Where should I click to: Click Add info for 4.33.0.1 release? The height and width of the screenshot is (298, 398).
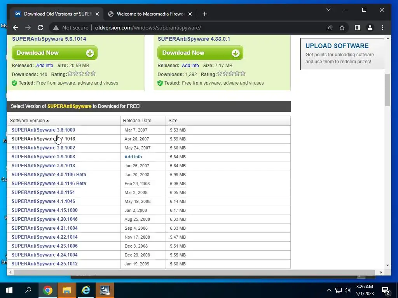(x=190, y=65)
